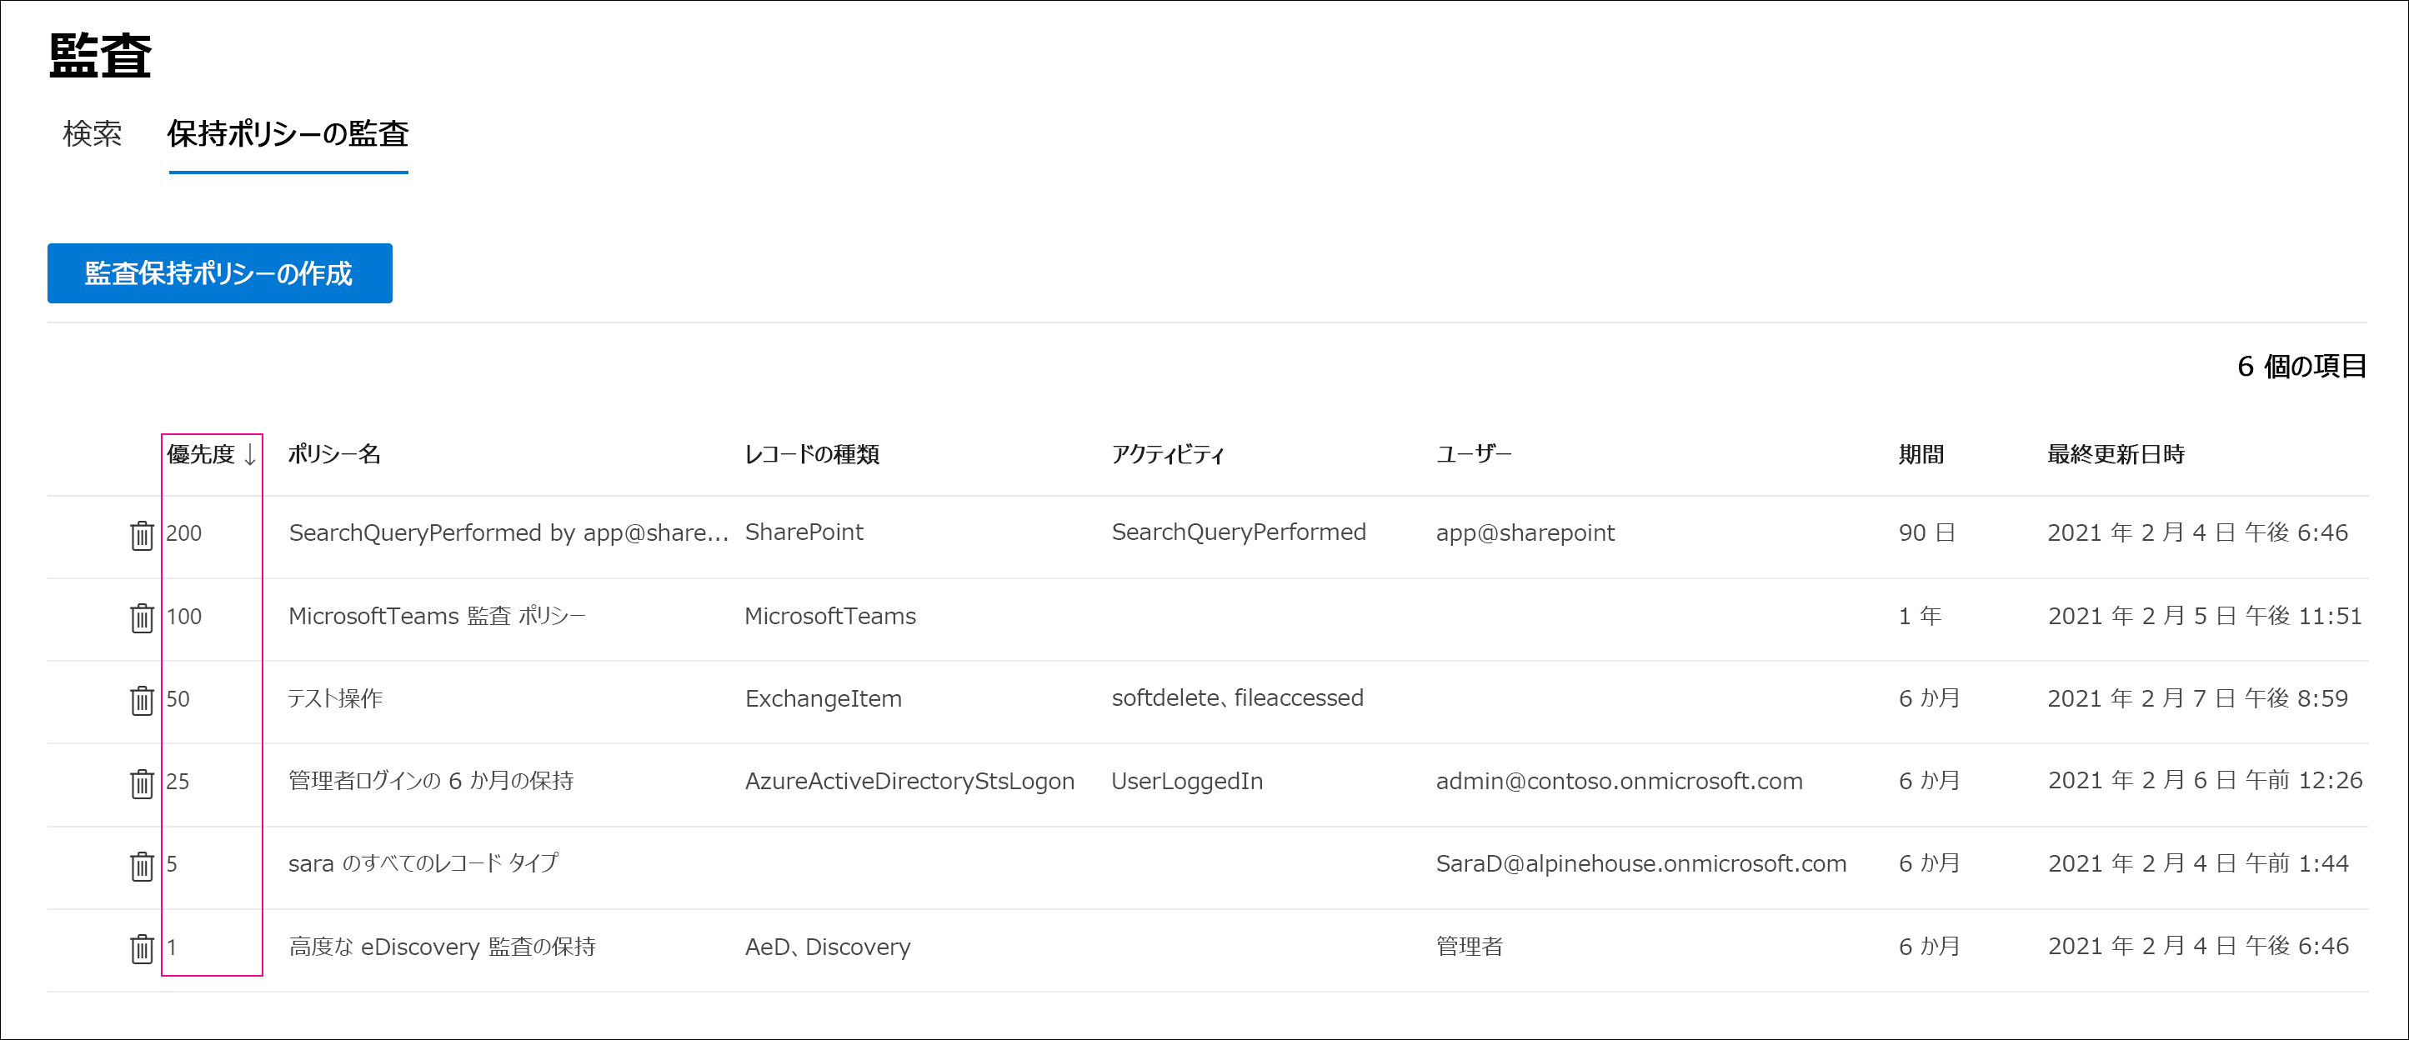Click the date 2021 年 2 月 4 日 午前 1:44
Viewport: 2409px width, 1040px height.
point(2197,863)
